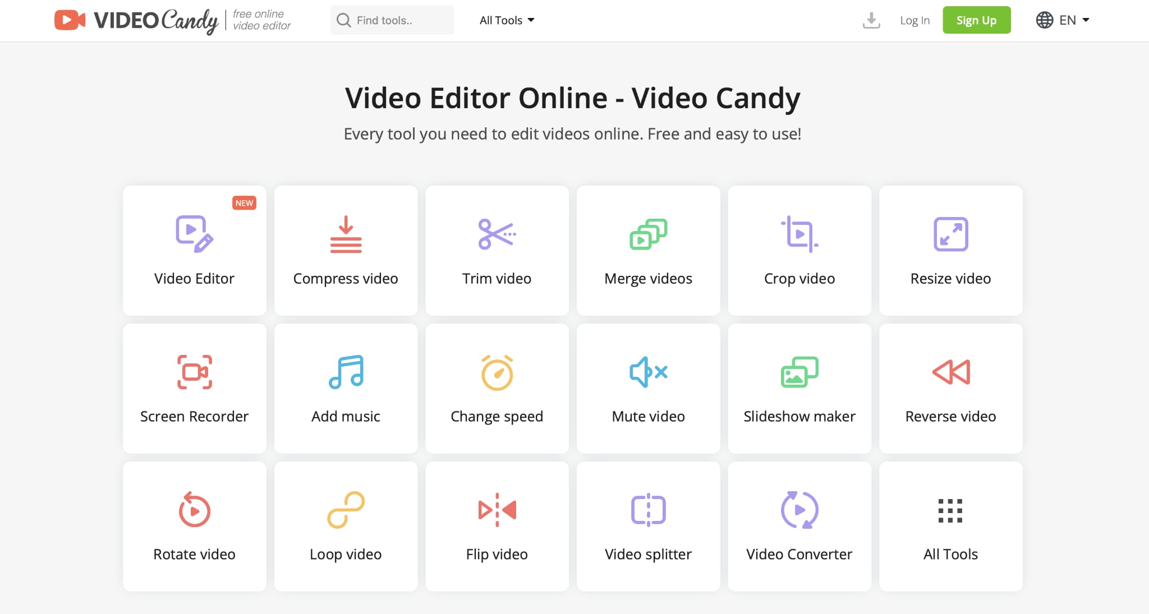Click the Compress video download icon
1149x614 pixels.
pos(346,234)
